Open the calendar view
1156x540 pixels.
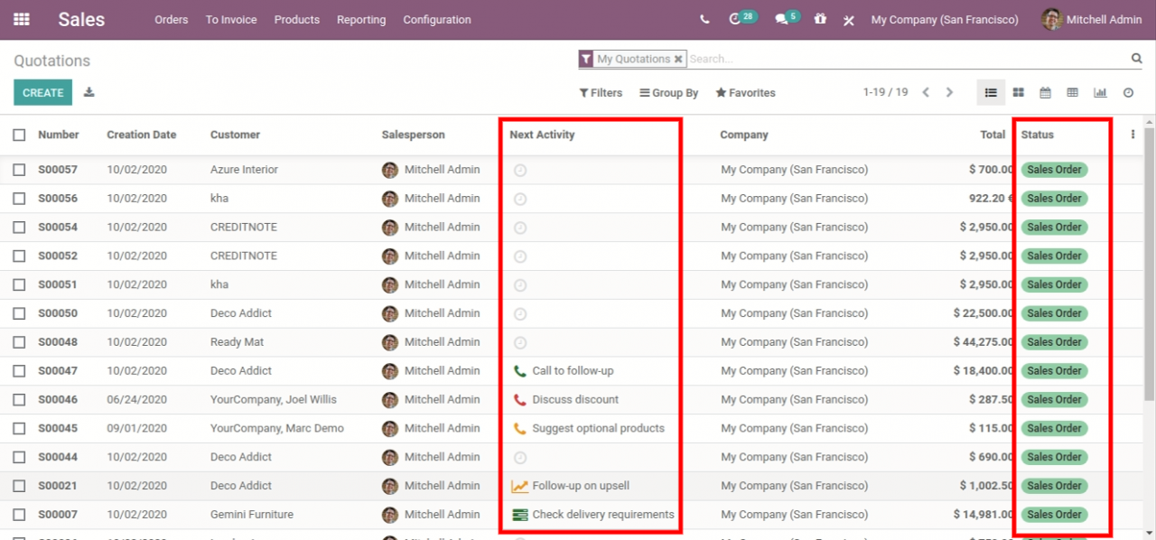pyautogui.click(x=1045, y=92)
